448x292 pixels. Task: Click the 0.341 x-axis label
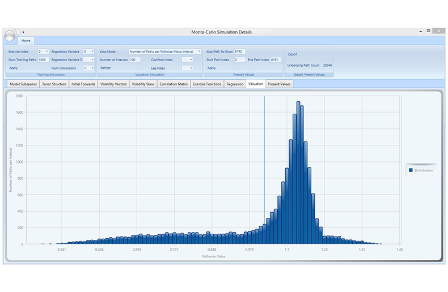(61, 250)
